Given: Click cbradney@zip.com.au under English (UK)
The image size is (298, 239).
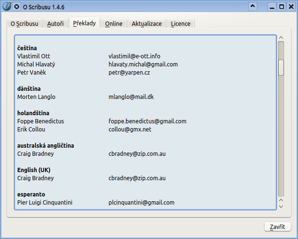Looking at the screenshot, I should (x=137, y=178).
